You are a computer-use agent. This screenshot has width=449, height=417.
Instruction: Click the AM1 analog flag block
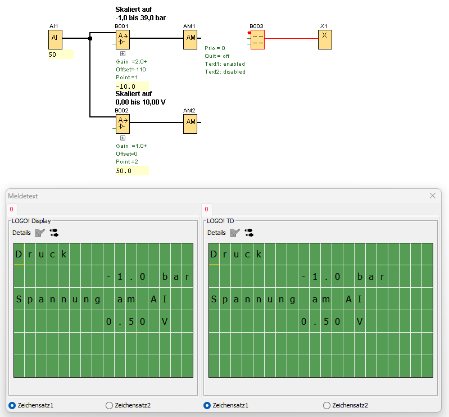coord(191,38)
